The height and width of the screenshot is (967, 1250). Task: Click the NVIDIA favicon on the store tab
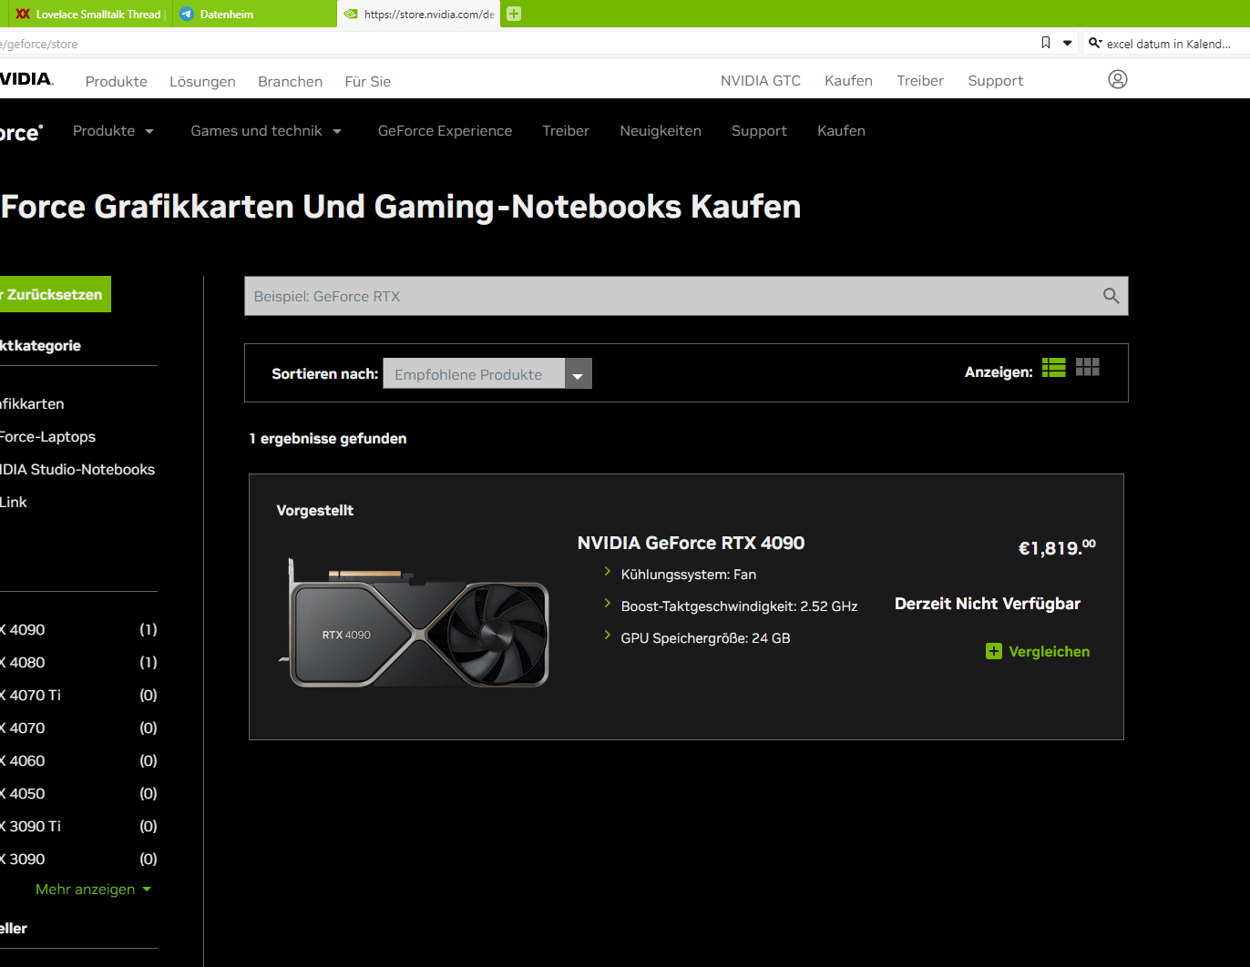[x=351, y=14]
